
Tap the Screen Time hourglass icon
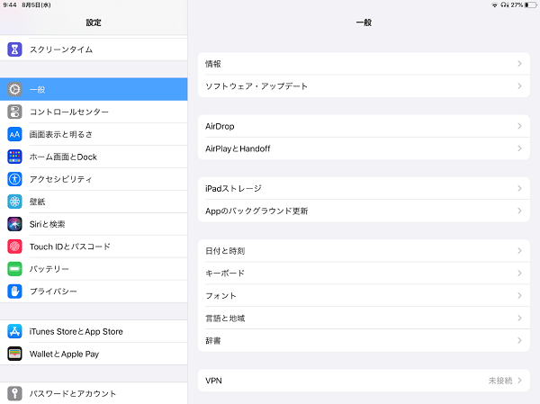[x=14, y=49]
